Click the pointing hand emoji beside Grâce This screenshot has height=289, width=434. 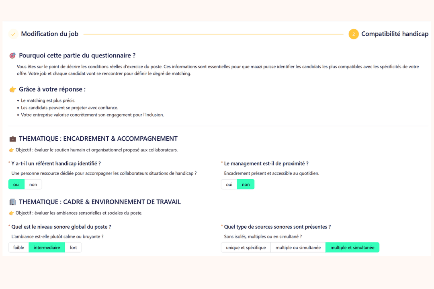tap(12, 89)
